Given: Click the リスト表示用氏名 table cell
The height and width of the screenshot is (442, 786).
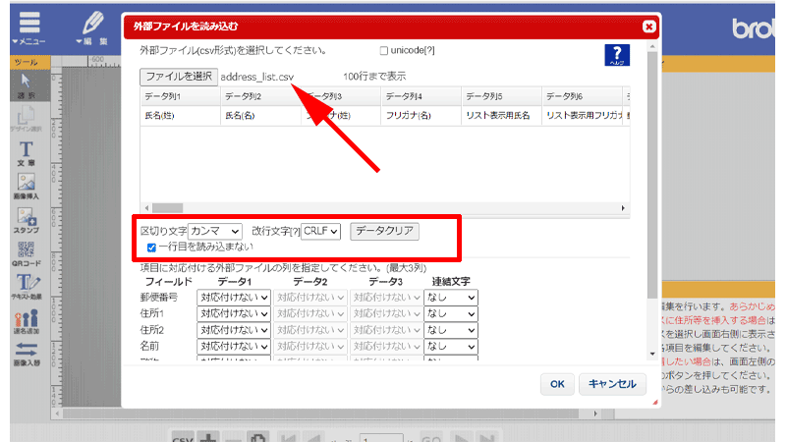Looking at the screenshot, I should tap(501, 116).
